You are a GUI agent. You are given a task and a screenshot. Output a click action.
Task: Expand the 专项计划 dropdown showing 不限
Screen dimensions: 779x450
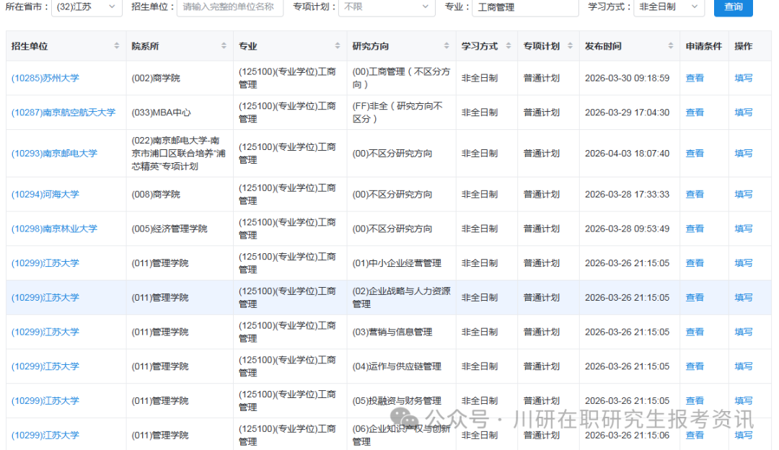pyautogui.click(x=387, y=9)
